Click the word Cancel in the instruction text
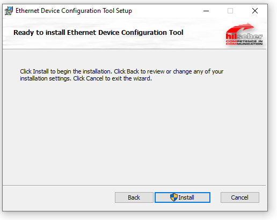Image resolution: width=277 pixels, height=220 pixels. tap(94, 78)
